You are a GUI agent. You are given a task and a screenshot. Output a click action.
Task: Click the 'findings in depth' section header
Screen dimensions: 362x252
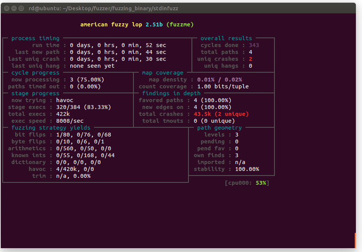click(x=171, y=93)
